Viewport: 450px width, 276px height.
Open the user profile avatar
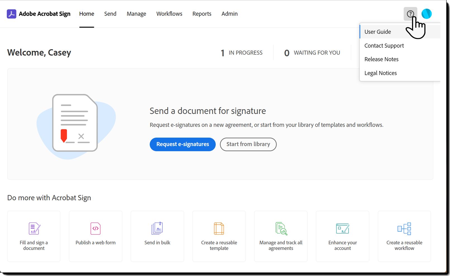[427, 14]
